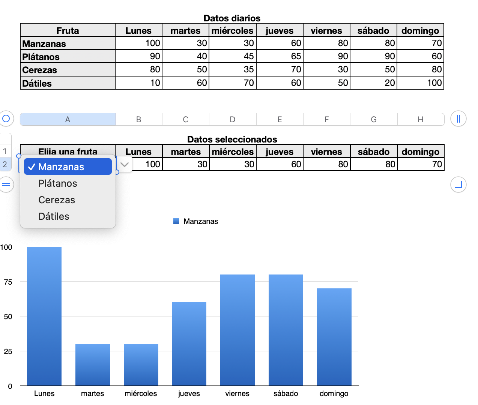478x405 pixels.
Task: Select column H header
Action: [x=421, y=119]
